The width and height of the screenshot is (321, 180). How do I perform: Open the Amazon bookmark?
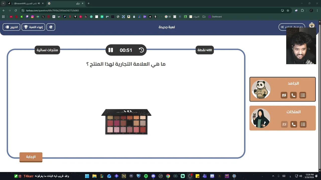point(129,17)
